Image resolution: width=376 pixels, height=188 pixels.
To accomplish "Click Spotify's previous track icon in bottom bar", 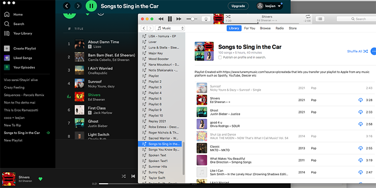I will 133,176.
